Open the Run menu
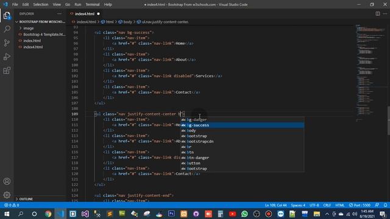The height and width of the screenshot is (219, 390). (x=77, y=4)
